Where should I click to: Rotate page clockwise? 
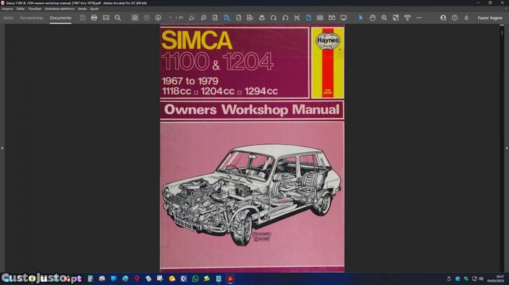(274, 18)
